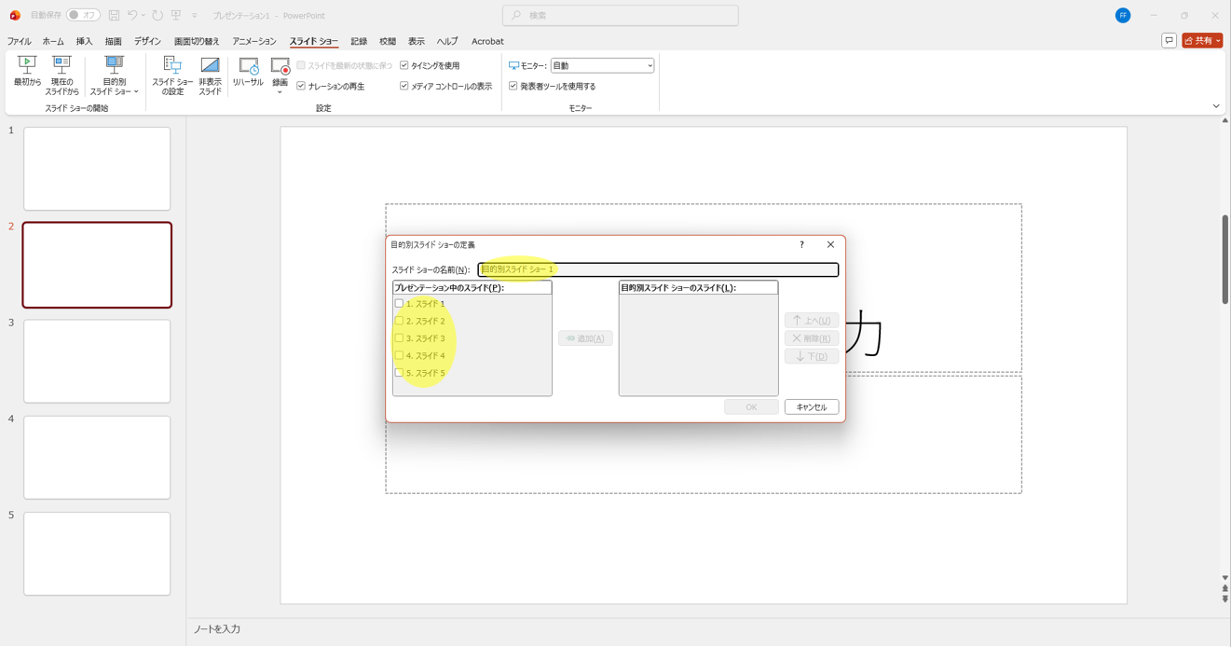Click the キャンセル button in the dialog
Image resolution: width=1231 pixels, height=647 pixels.
click(x=811, y=407)
